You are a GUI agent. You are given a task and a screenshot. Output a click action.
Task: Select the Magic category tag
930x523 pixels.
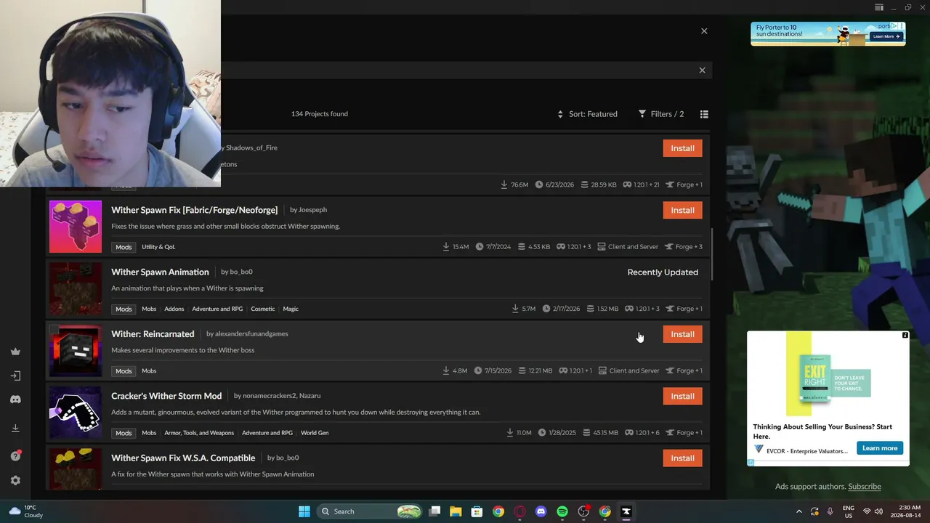tap(291, 309)
